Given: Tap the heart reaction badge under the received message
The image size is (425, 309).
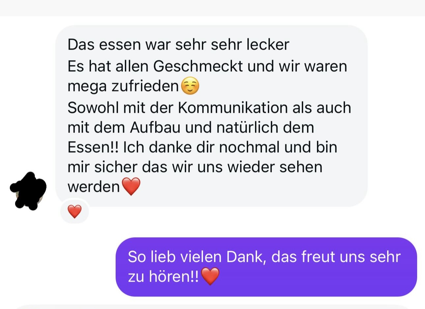Looking at the screenshot, I should click(x=74, y=211).
